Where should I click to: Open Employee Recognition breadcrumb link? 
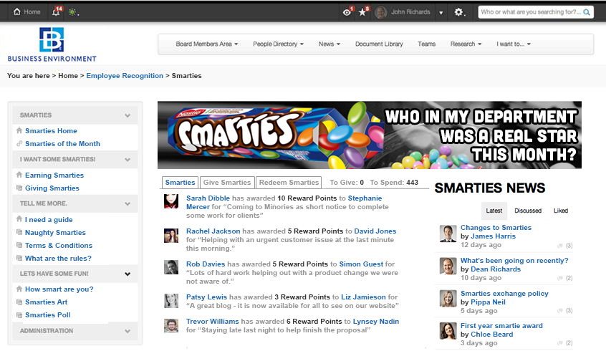click(x=125, y=76)
